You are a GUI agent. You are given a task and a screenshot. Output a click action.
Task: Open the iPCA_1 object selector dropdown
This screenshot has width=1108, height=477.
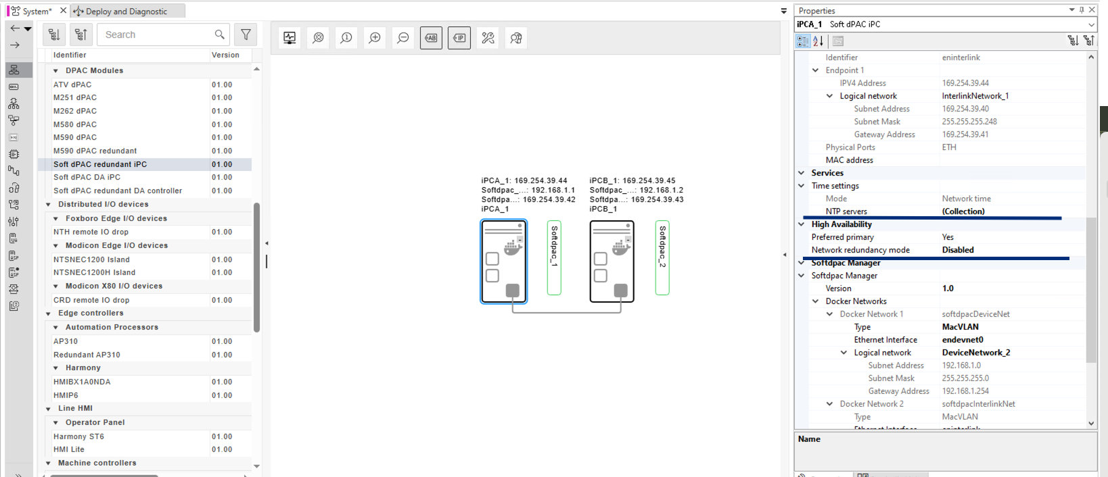pos(1091,24)
